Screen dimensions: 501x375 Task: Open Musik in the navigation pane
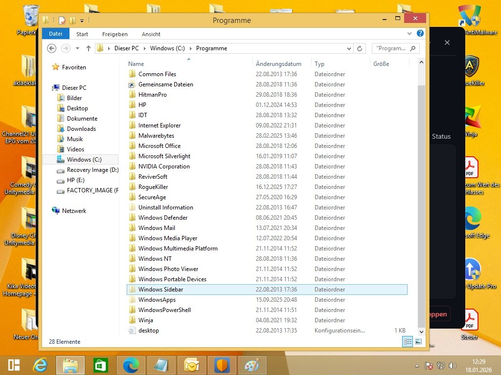tap(74, 139)
